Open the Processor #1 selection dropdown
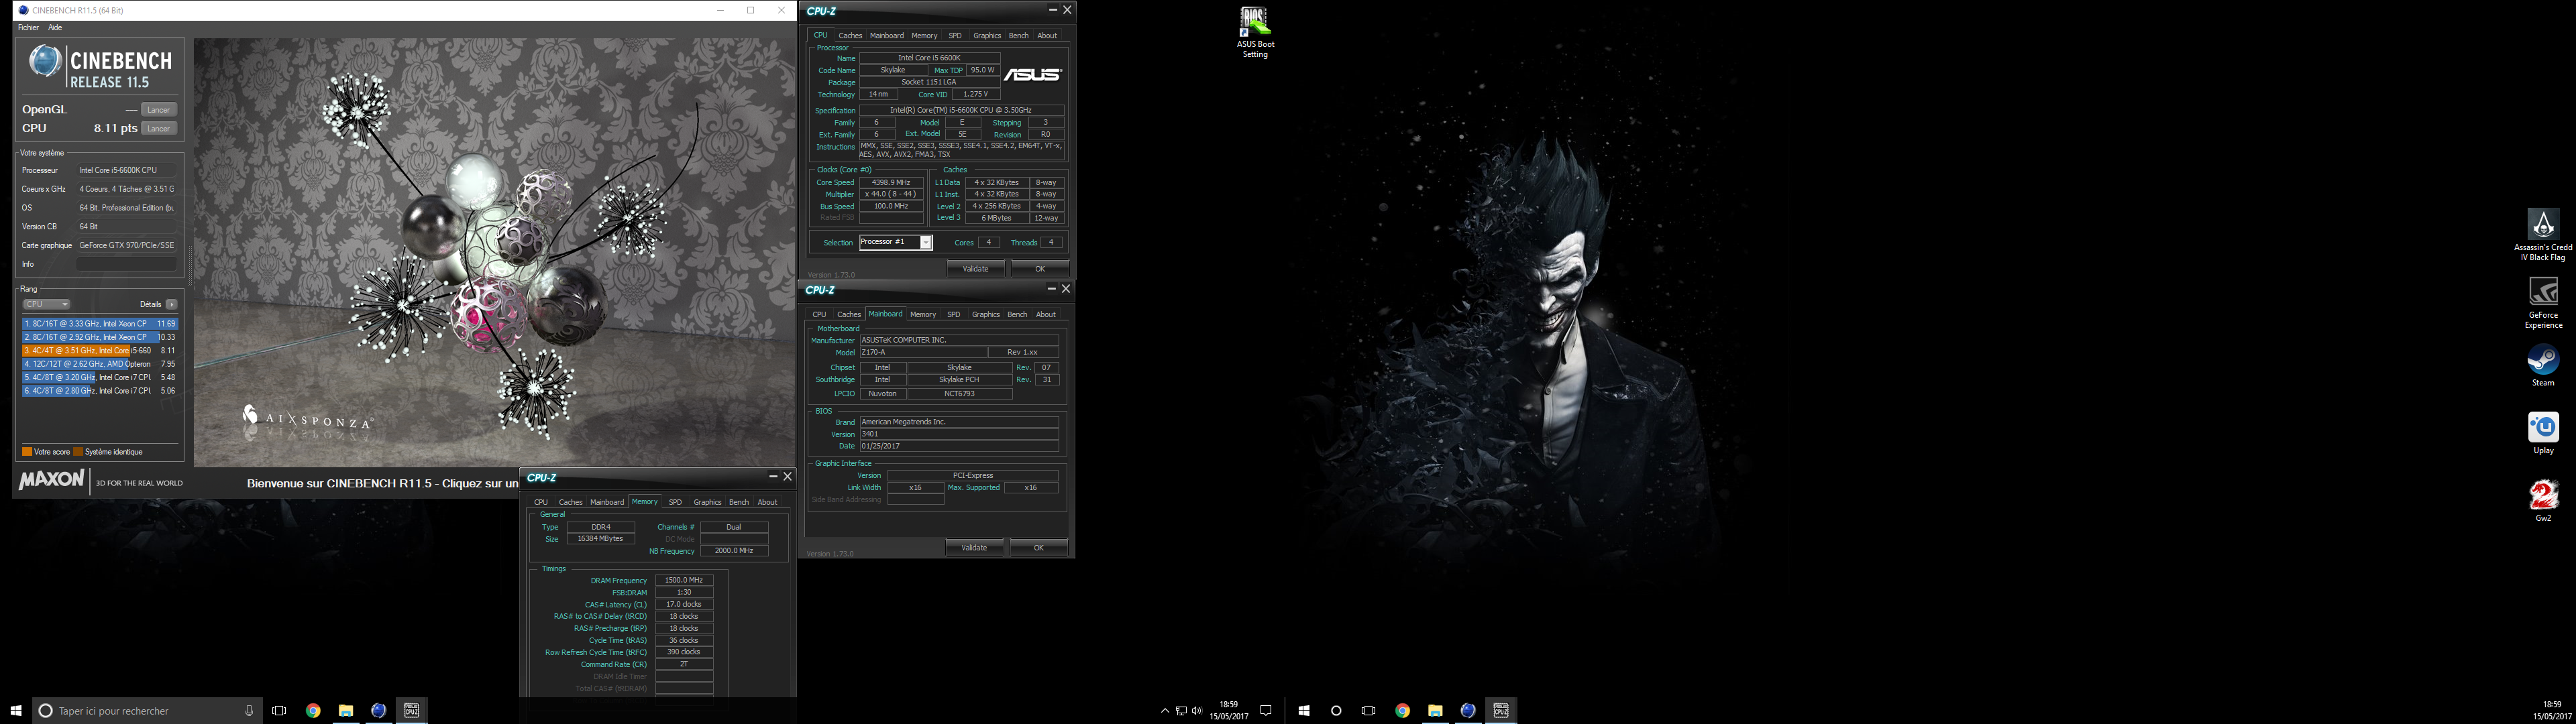Image resolution: width=2576 pixels, height=724 pixels. [x=926, y=243]
